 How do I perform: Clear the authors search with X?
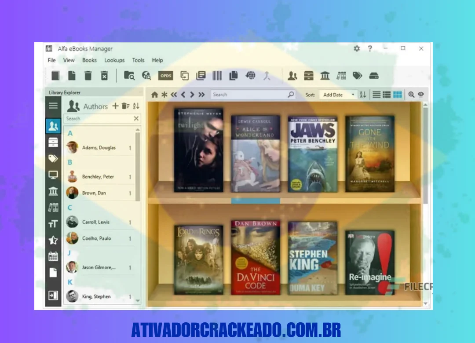coord(136,118)
